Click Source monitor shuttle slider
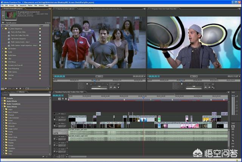This screenshot has width=242, height=162. (99, 86)
